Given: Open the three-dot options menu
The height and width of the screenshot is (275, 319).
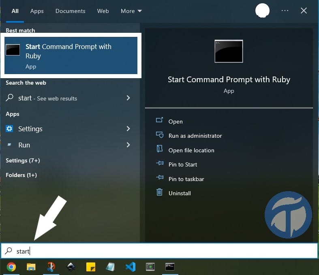Looking at the screenshot, I should click(285, 11).
